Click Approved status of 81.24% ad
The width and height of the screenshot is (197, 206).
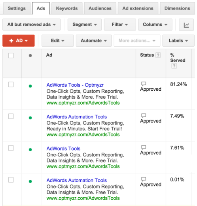pos(151,90)
